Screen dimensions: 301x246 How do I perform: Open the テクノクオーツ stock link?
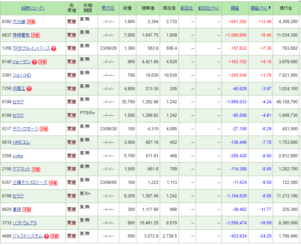tap(25, 129)
